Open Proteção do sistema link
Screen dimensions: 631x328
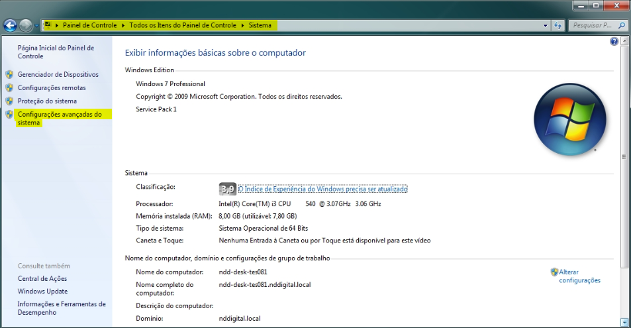(47, 101)
